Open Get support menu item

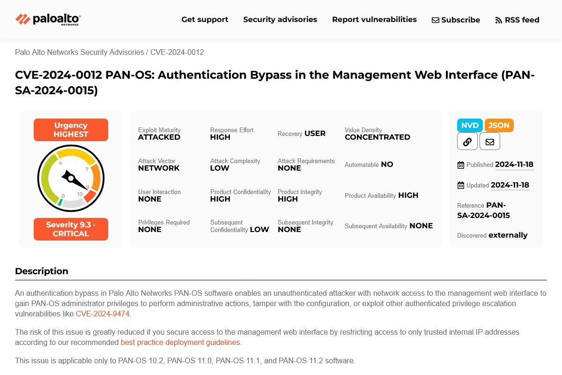(205, 20)
